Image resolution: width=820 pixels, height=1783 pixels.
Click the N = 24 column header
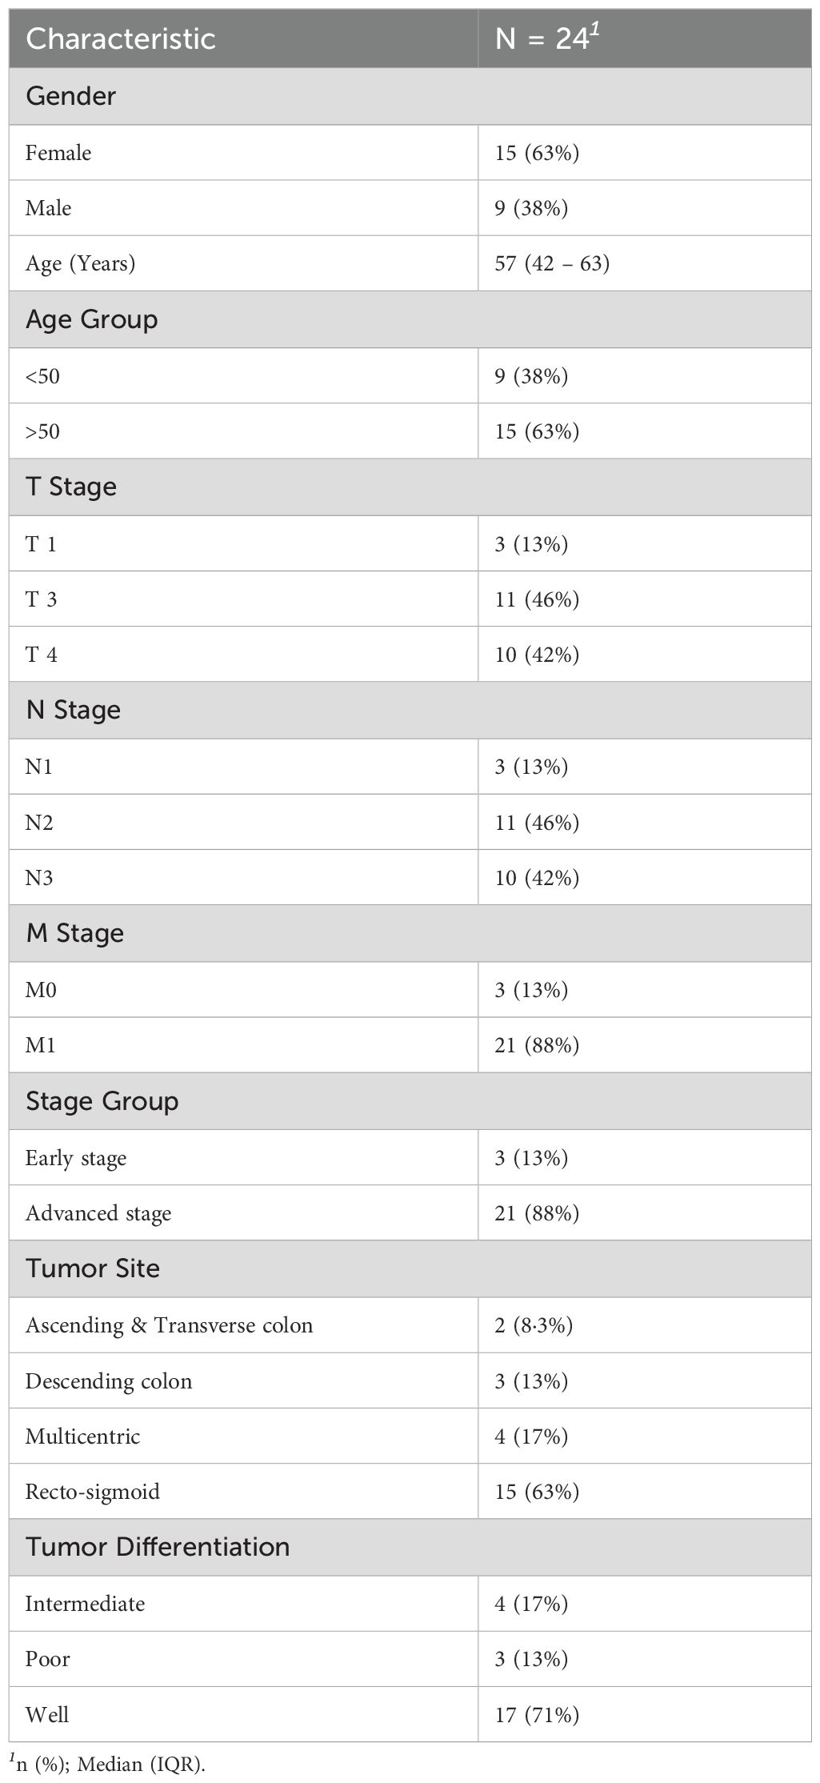547,38
